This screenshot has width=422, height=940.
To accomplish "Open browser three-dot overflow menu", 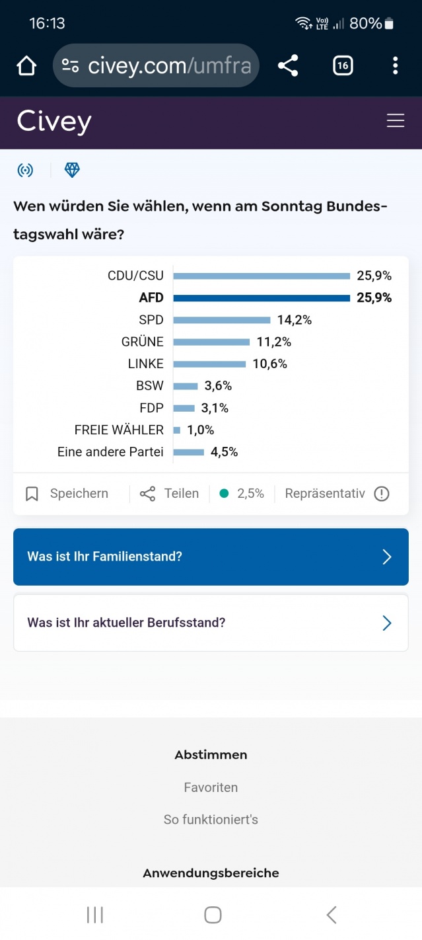I will [395, 65].
